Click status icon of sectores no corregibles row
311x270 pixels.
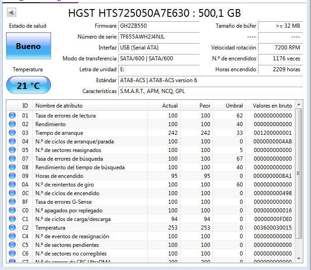pyautogui.click(x=12, y=254)
